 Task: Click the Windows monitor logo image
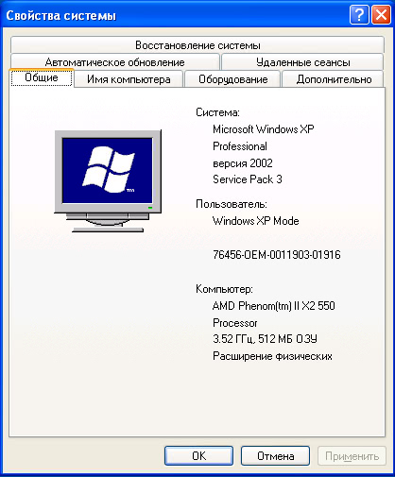click(108, 181)
